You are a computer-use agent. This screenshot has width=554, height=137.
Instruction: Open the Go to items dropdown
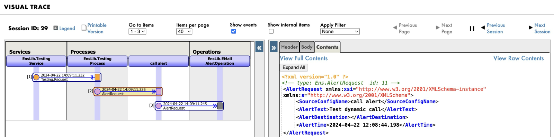[x=137, y=31]
